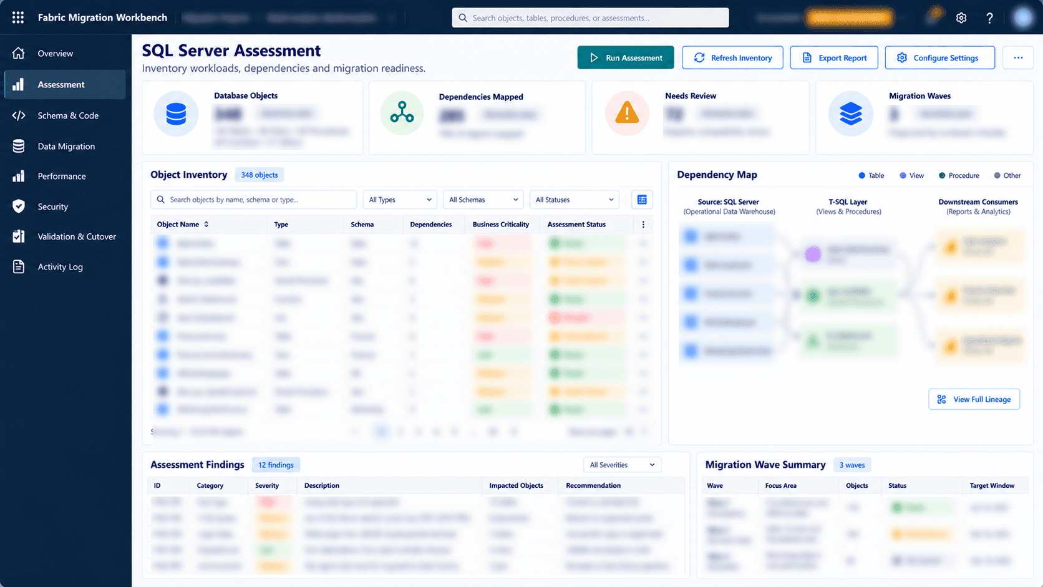This screenshot has width=1043, height=587.
Task: Click the Business Criticality column header
Action: [501, 225]
